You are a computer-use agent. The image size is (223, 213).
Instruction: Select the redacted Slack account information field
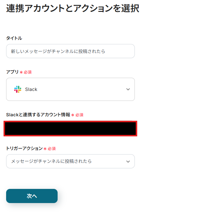[x=70, y=129]
